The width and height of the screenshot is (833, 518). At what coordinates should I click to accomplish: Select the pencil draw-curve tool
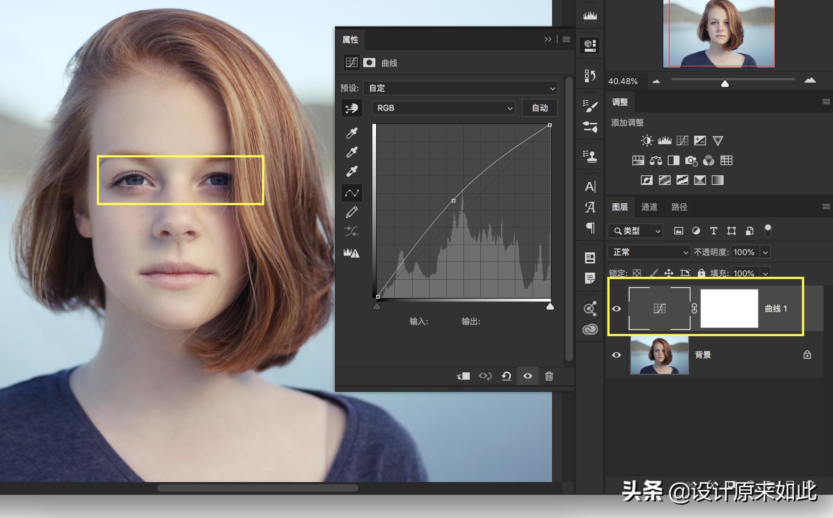352,212
